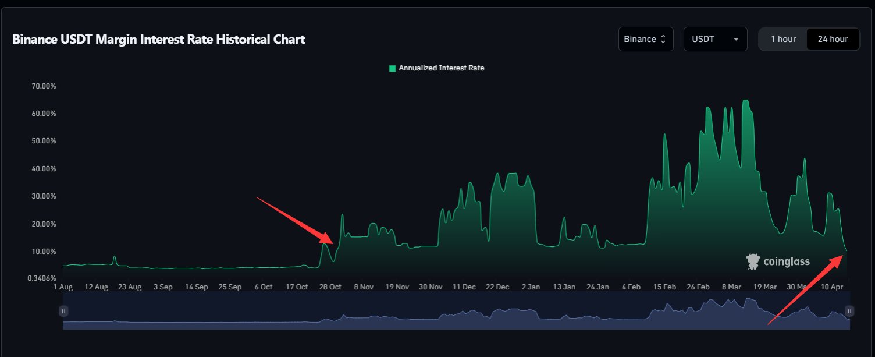Image resolution: width=875 pixels, height=357 pixels.
Task: Click the up-down chevron in Binance selector
Action: 662,39
